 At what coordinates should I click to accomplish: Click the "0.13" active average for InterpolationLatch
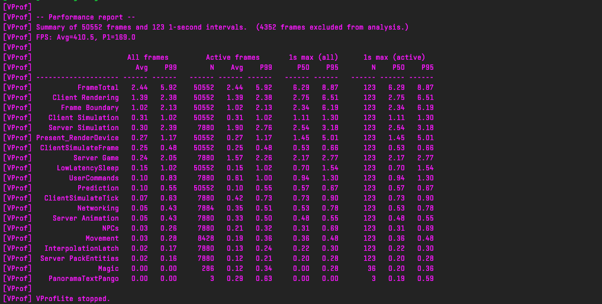(x=234, y=248)
